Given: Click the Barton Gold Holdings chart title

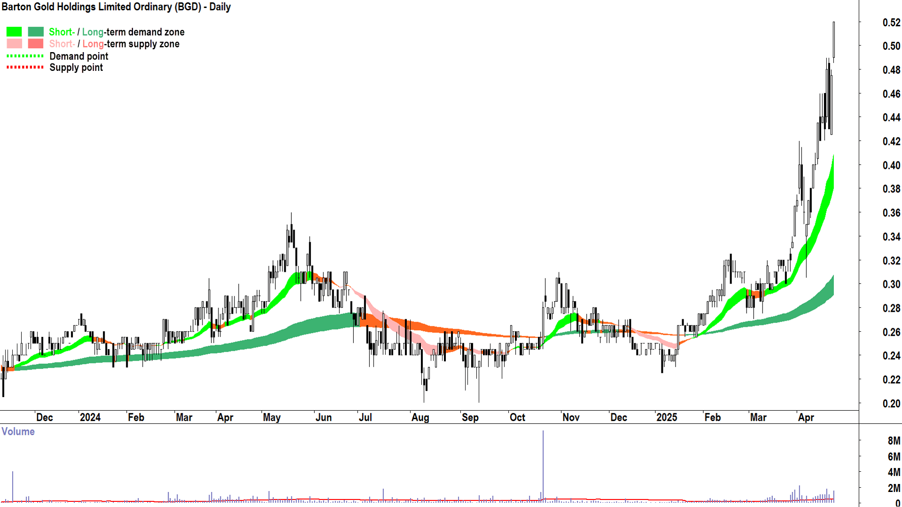Looking at the screenshot, I should click(116, 7).
